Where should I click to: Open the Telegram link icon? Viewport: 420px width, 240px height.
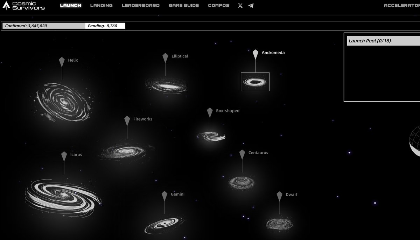click(x=251, y=6)
